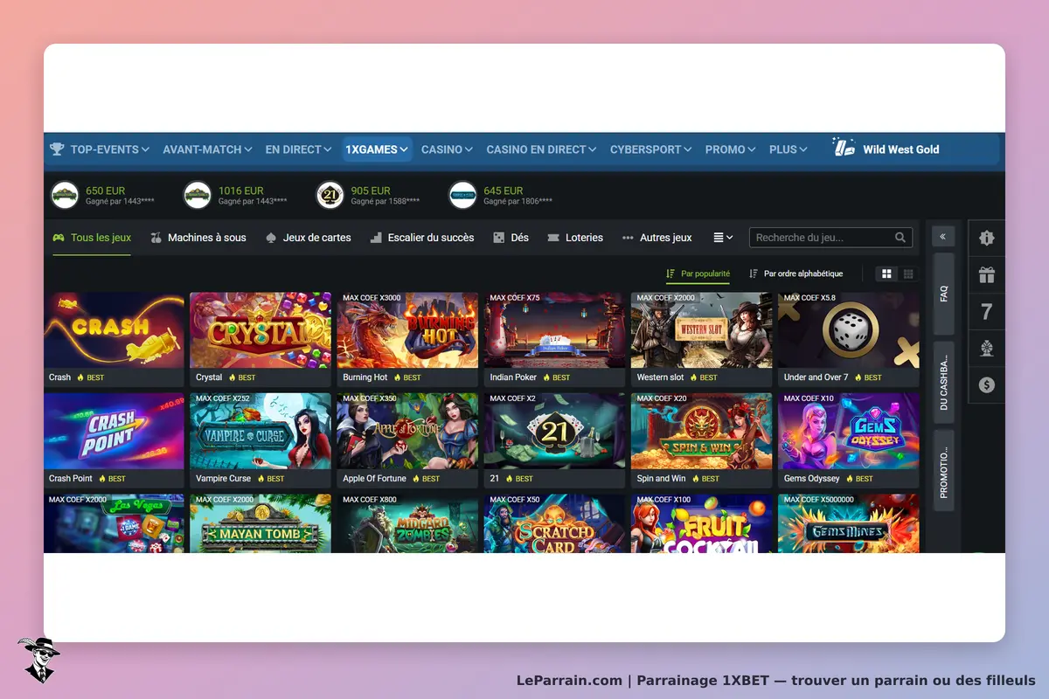
Task: Open the list-view category dropdown
Action: [723, 238]
